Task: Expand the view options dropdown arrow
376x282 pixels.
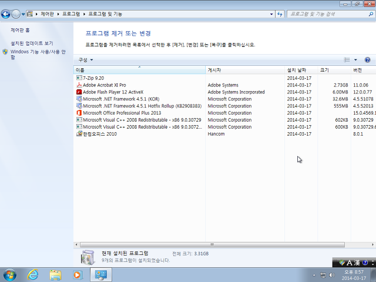Action: click(355, 60)
